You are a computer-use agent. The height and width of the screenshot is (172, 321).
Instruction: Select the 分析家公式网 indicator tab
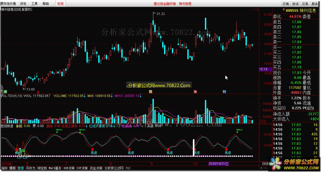point(114,168)
